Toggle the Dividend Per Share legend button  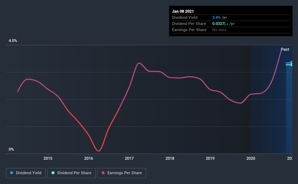point(72,173)
